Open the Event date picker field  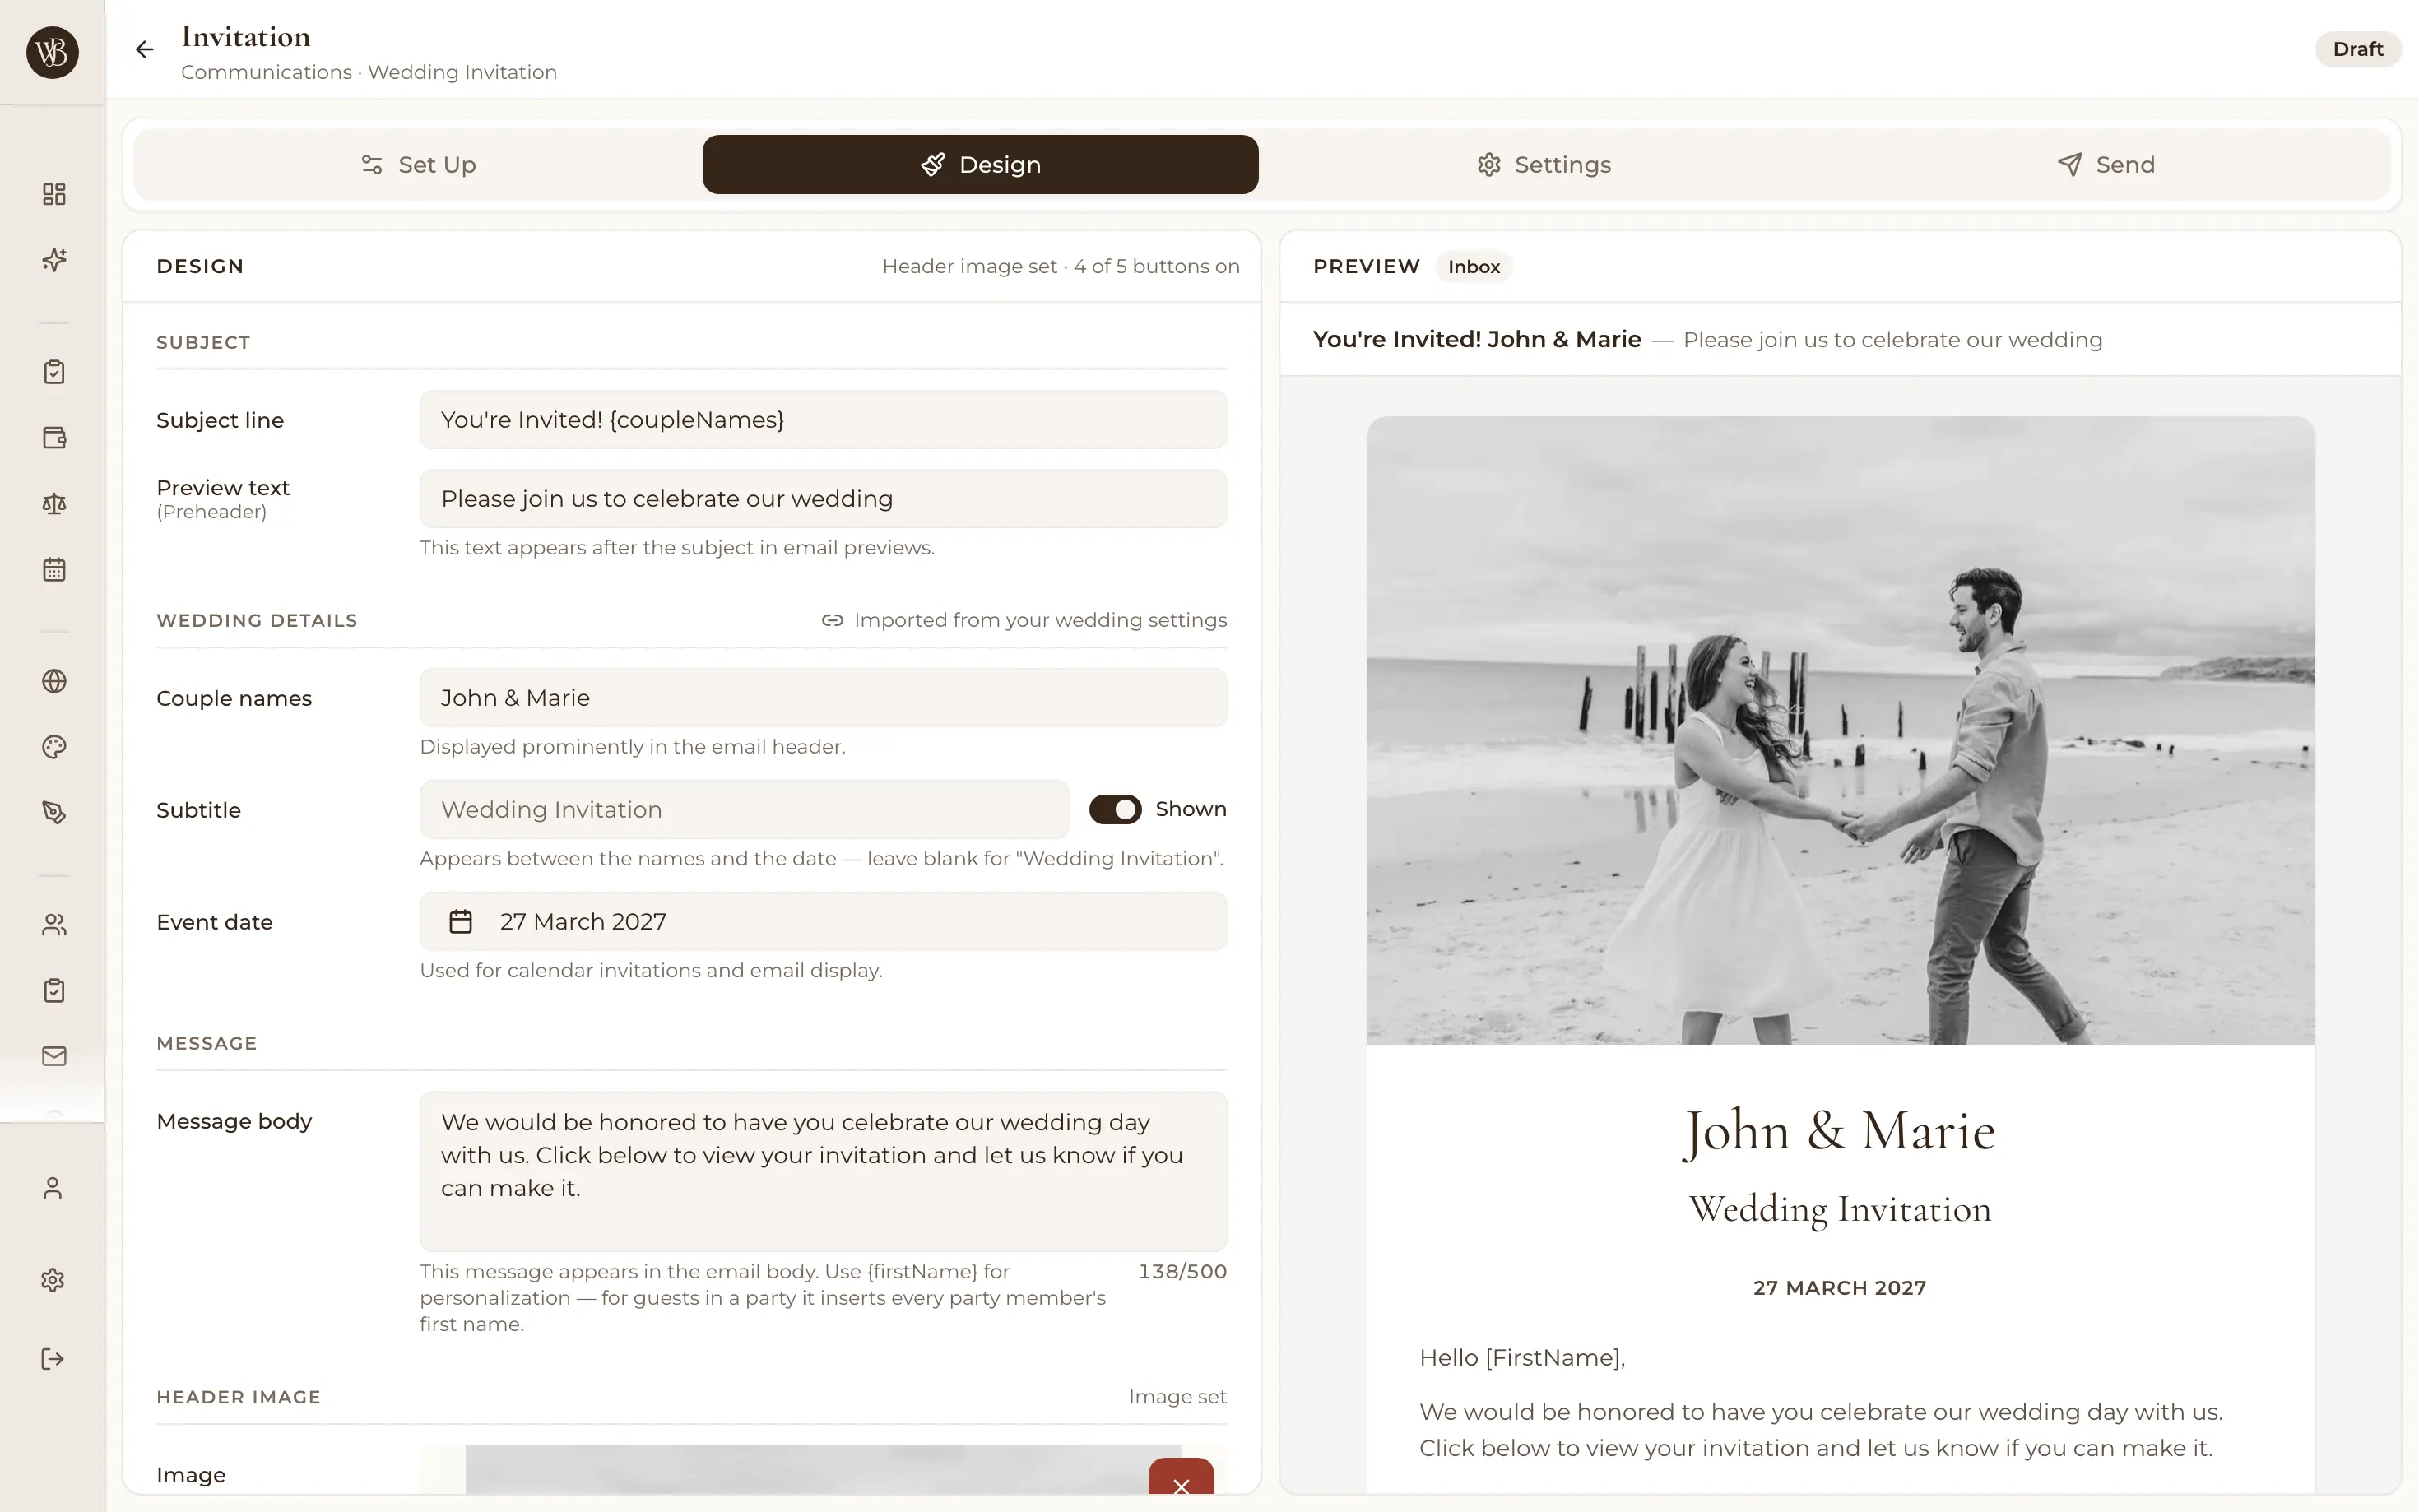point(823,922)
